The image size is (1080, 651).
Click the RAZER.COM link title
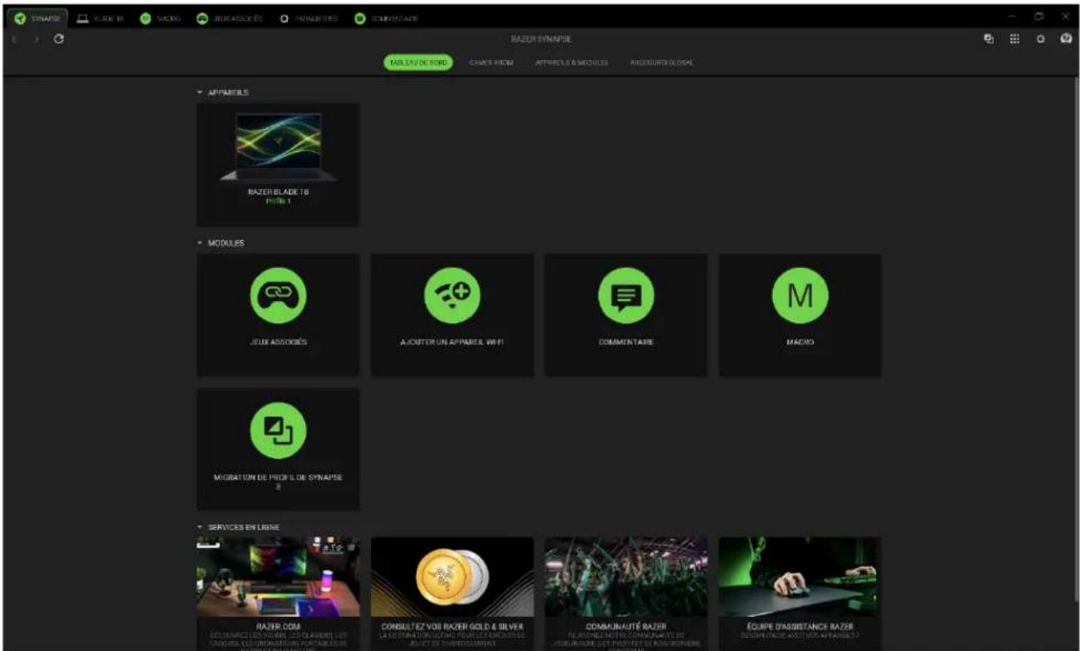pyautogui.click(x=278, y=626)
